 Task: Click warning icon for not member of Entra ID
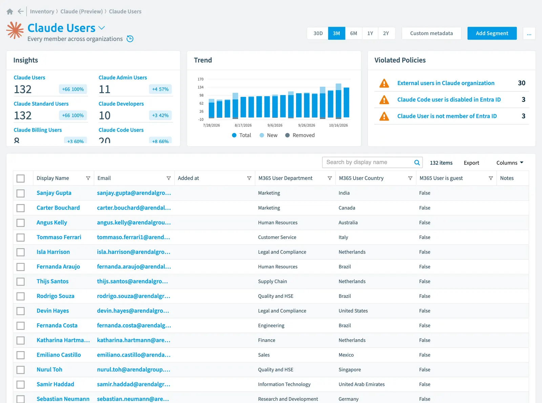pyautogui.click(x=384, y=116)
